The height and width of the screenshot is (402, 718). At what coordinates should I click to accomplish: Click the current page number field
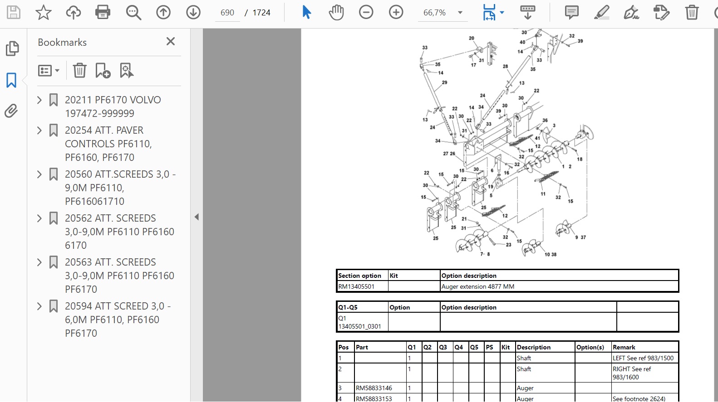[x=227, y=13]
